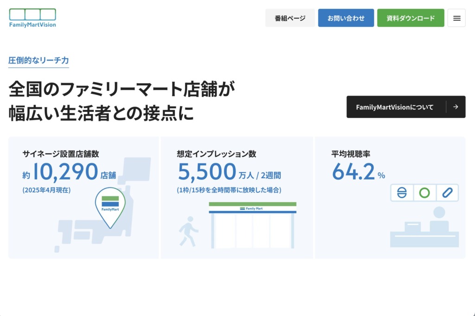Image resolution: width=475 pixels, height=316 pixels.
Task: Click the 圧倒的なリーチ力 heading text
Action: [39, 60]
